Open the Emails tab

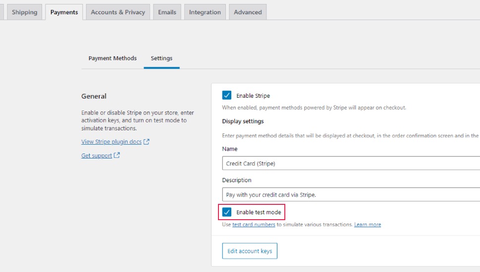(x=167, y=12)
